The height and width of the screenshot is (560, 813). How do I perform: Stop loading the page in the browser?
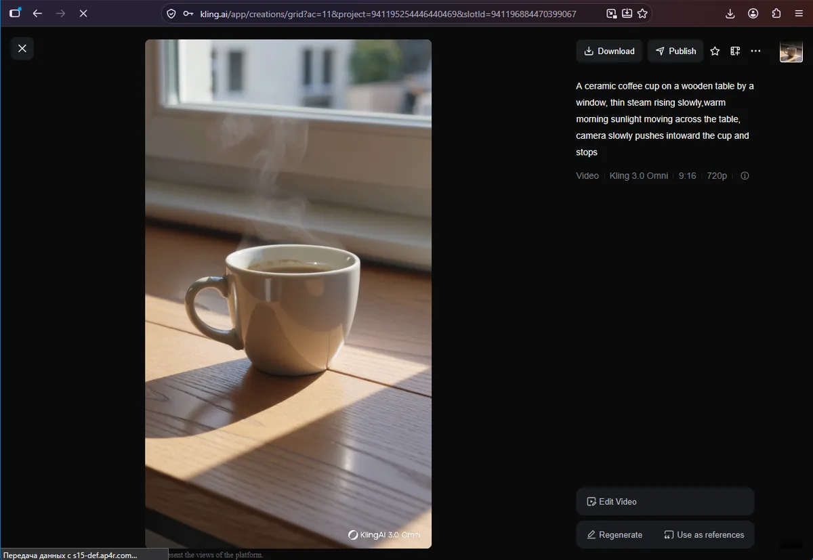(x=83, y=14)
